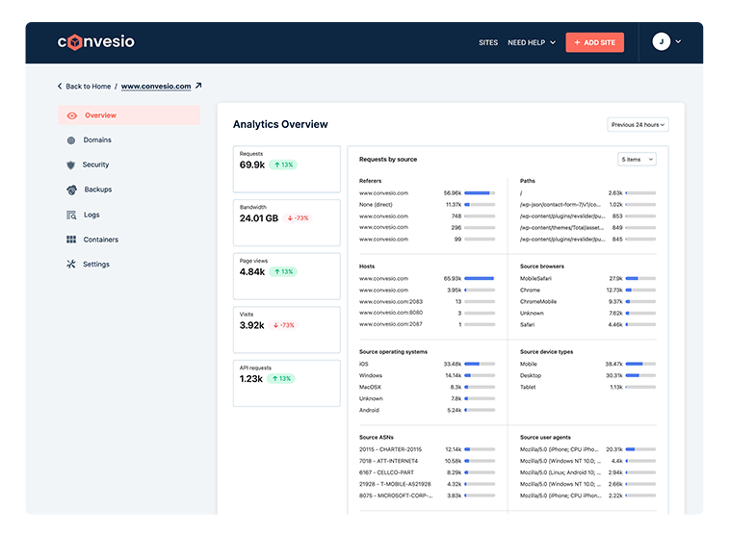Click the www.convesio.com:8080 host row

coord(427,313)
